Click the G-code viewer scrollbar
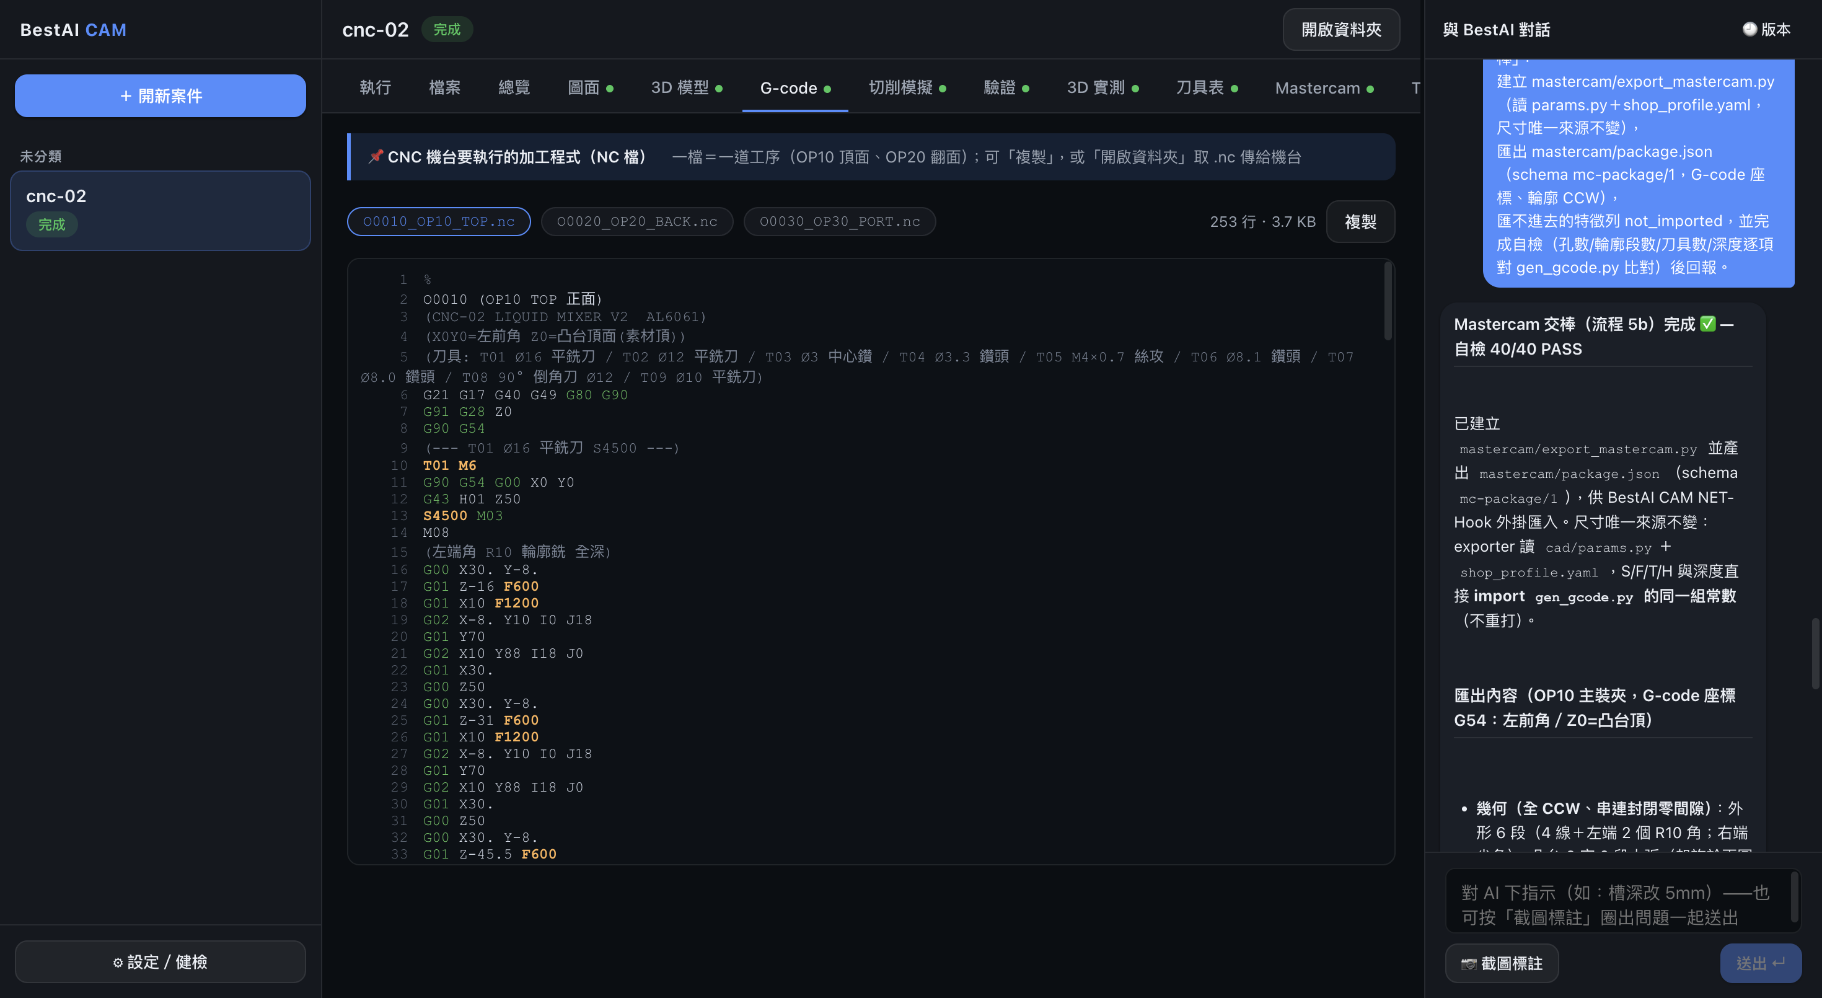 tap(1388, 301)
